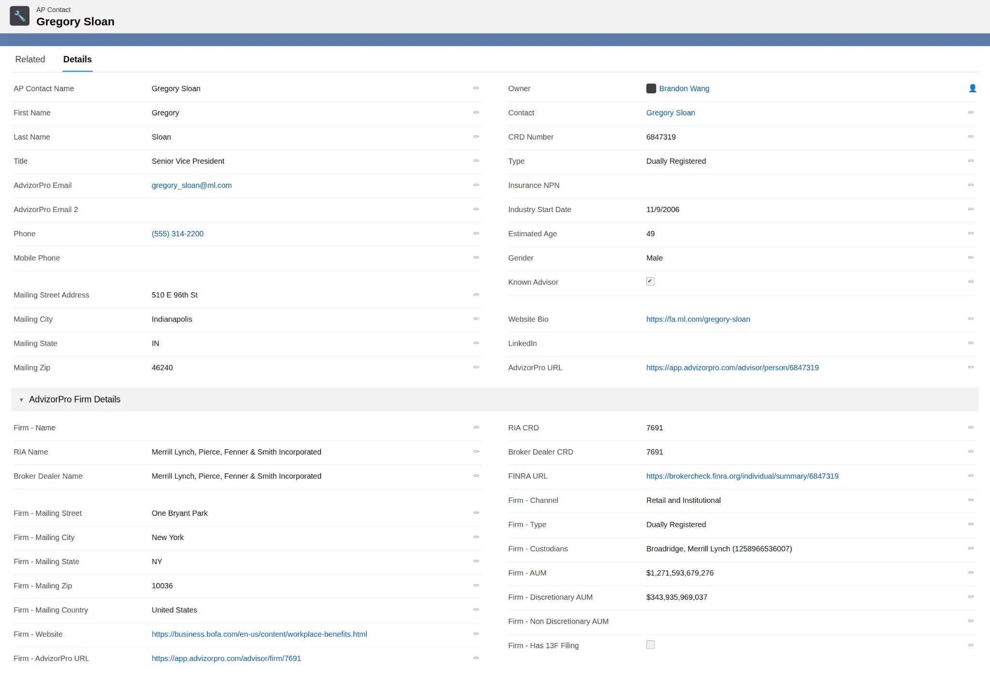The image size is (990, 683).
Task: Open FINRA brokercheck URL link
Action: [742, 476]
